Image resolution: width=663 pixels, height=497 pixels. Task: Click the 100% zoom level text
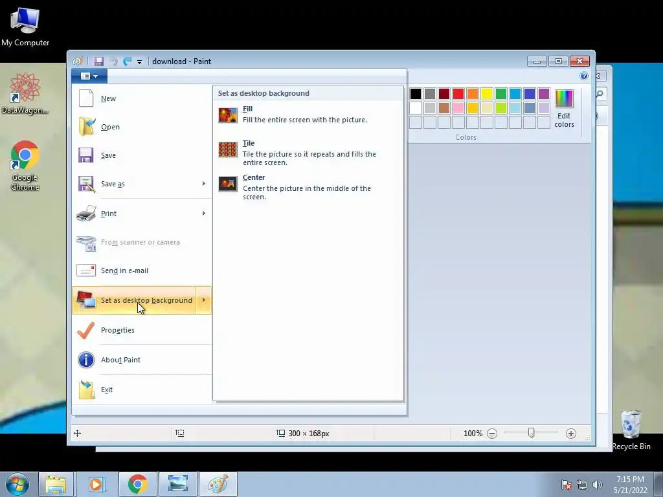[x=473, y=434]
